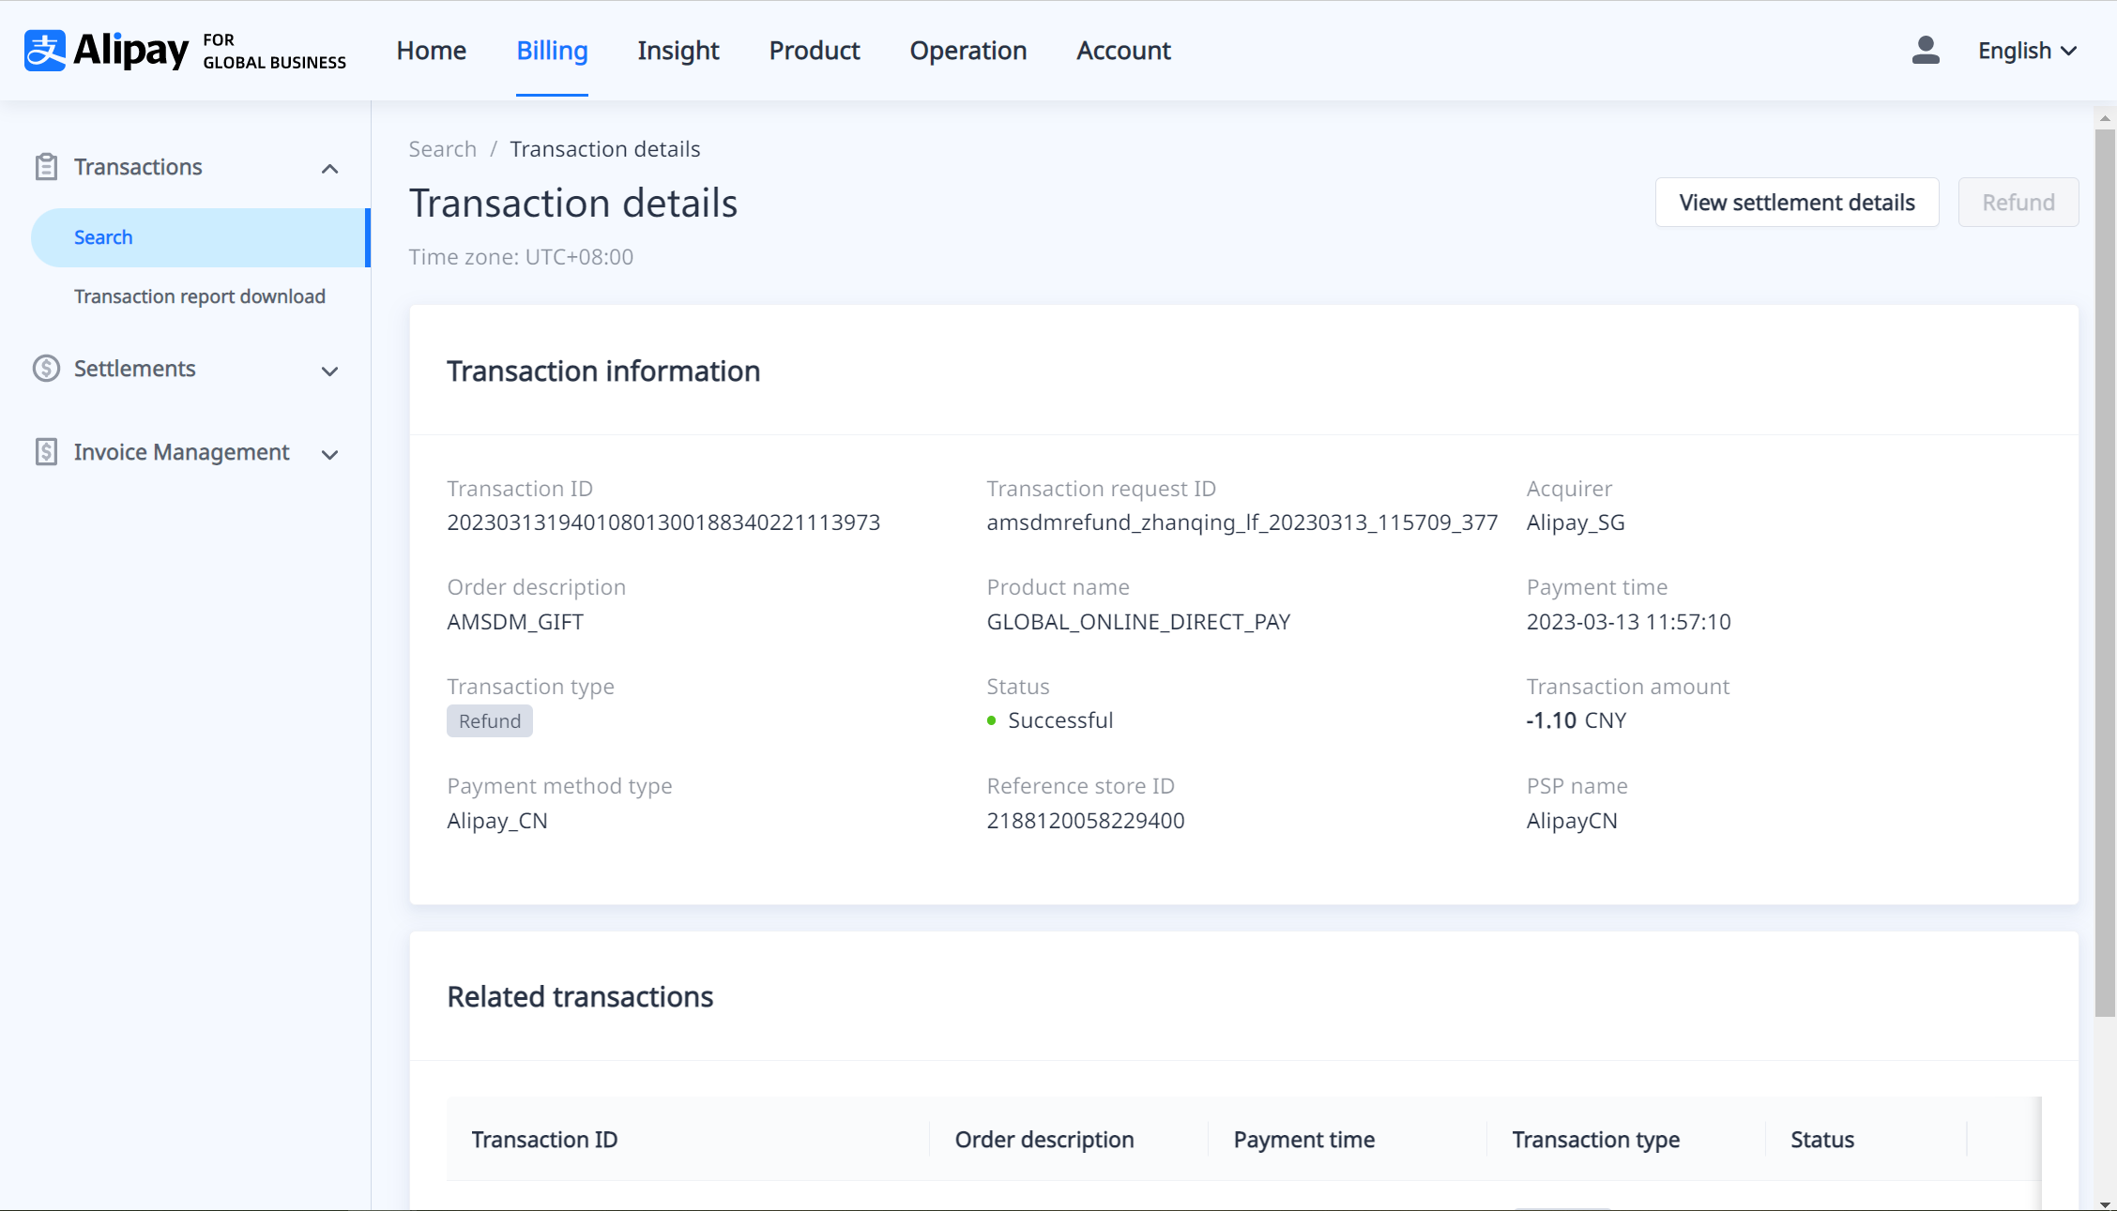Expand Invoice Management section chevron
Screen dimensions: 2117x1211
pos(329,455)
